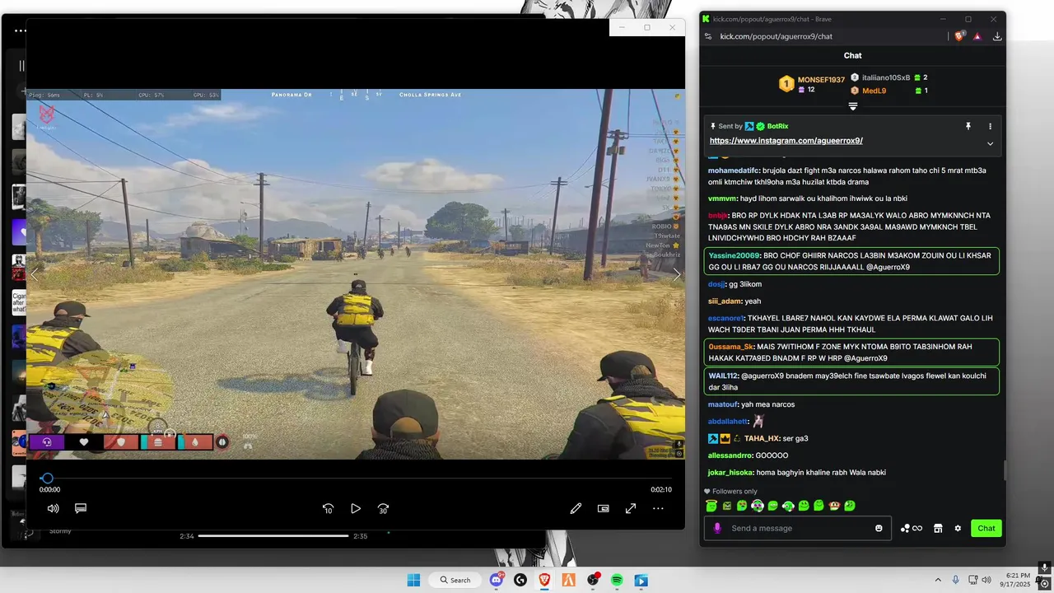The image size is (1054, 593).
Task: Skip back 10 seconds in video
Action: pyautogui.click(x=328, y=508)
